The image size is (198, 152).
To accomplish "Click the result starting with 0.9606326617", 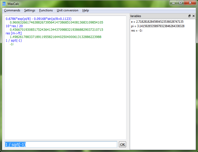I will pos(56,22).
